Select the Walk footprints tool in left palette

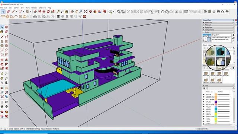pos(2,106)
